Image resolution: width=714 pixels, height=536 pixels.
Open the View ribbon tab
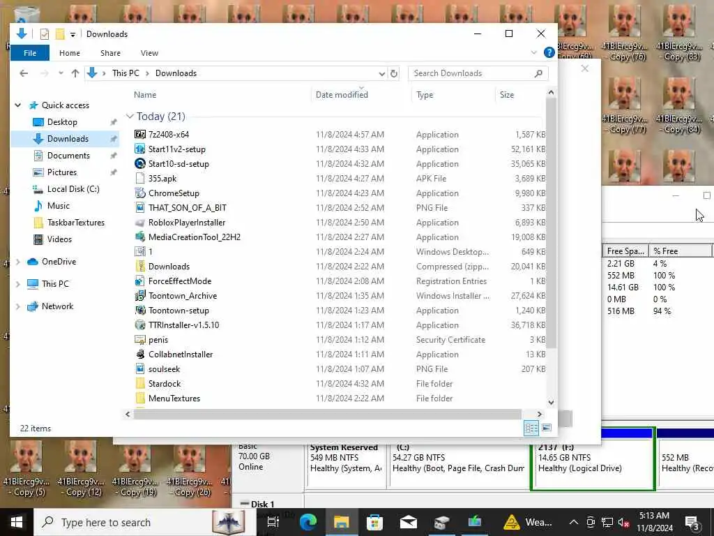[149, 53]
